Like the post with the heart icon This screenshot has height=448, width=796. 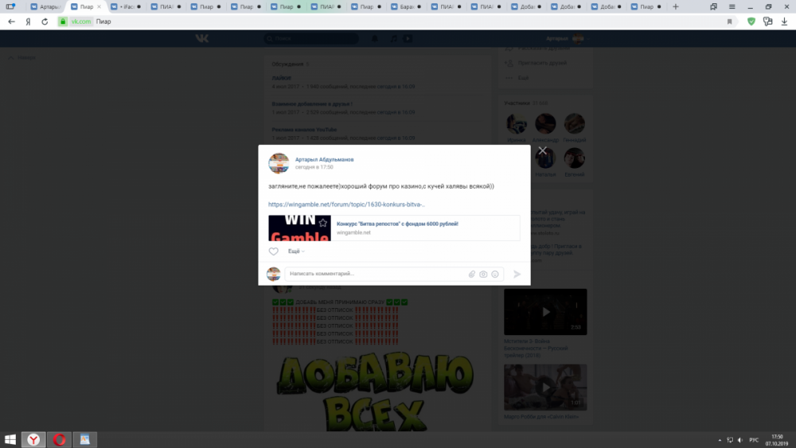[x=274, y=251]
